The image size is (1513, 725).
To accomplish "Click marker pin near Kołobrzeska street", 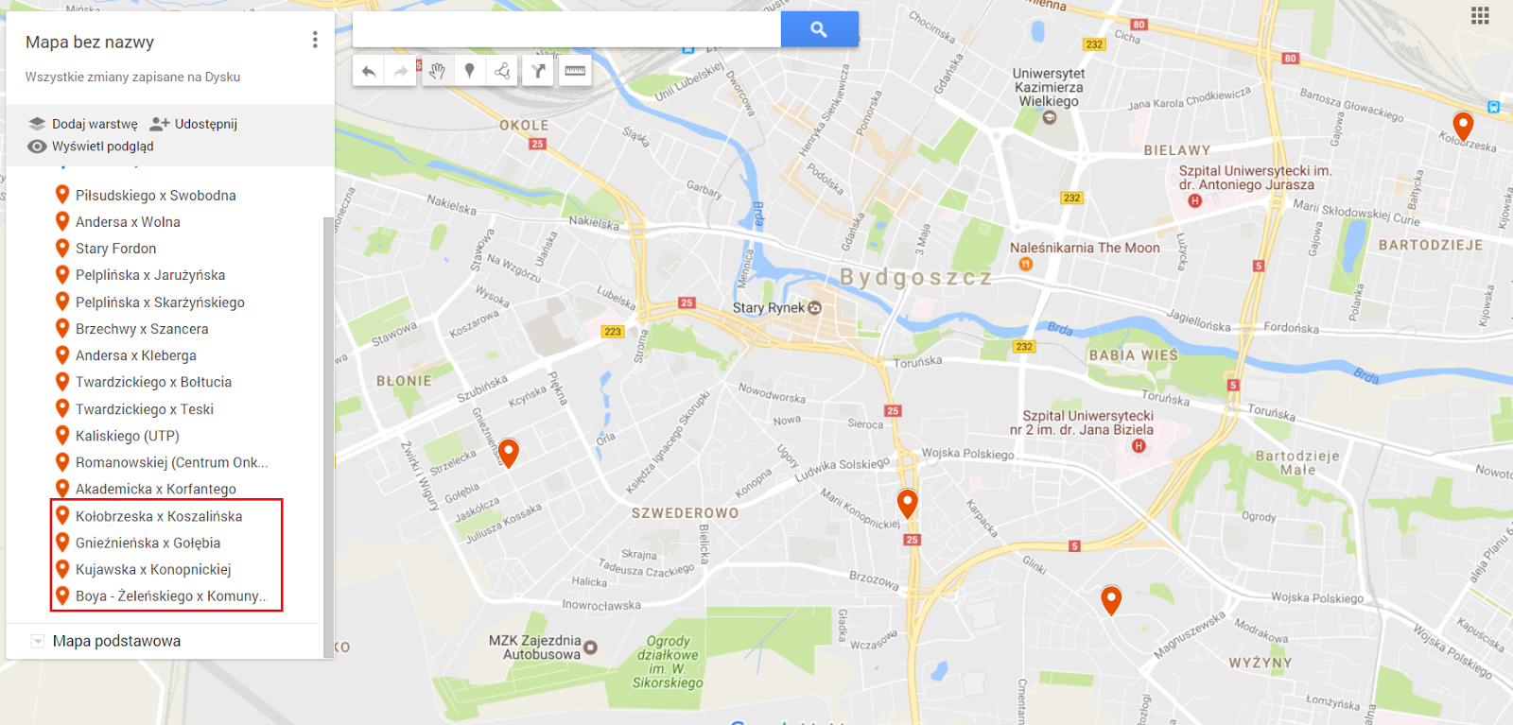I will click(1463, 125).
